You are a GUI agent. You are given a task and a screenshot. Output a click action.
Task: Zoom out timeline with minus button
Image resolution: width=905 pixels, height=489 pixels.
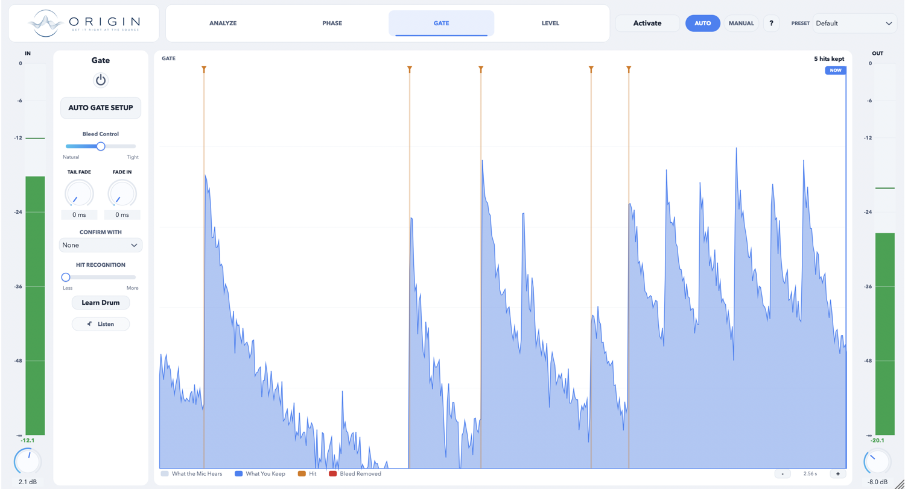click(783, 474)
